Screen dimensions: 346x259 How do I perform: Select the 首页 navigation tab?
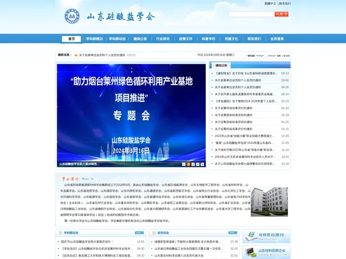coord(72,39)
